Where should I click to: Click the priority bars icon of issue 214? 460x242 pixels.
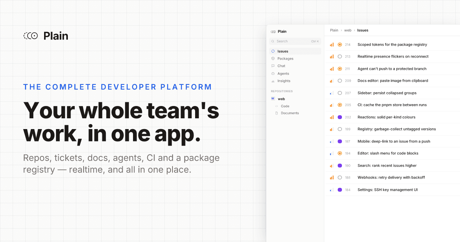coord(332,45)
